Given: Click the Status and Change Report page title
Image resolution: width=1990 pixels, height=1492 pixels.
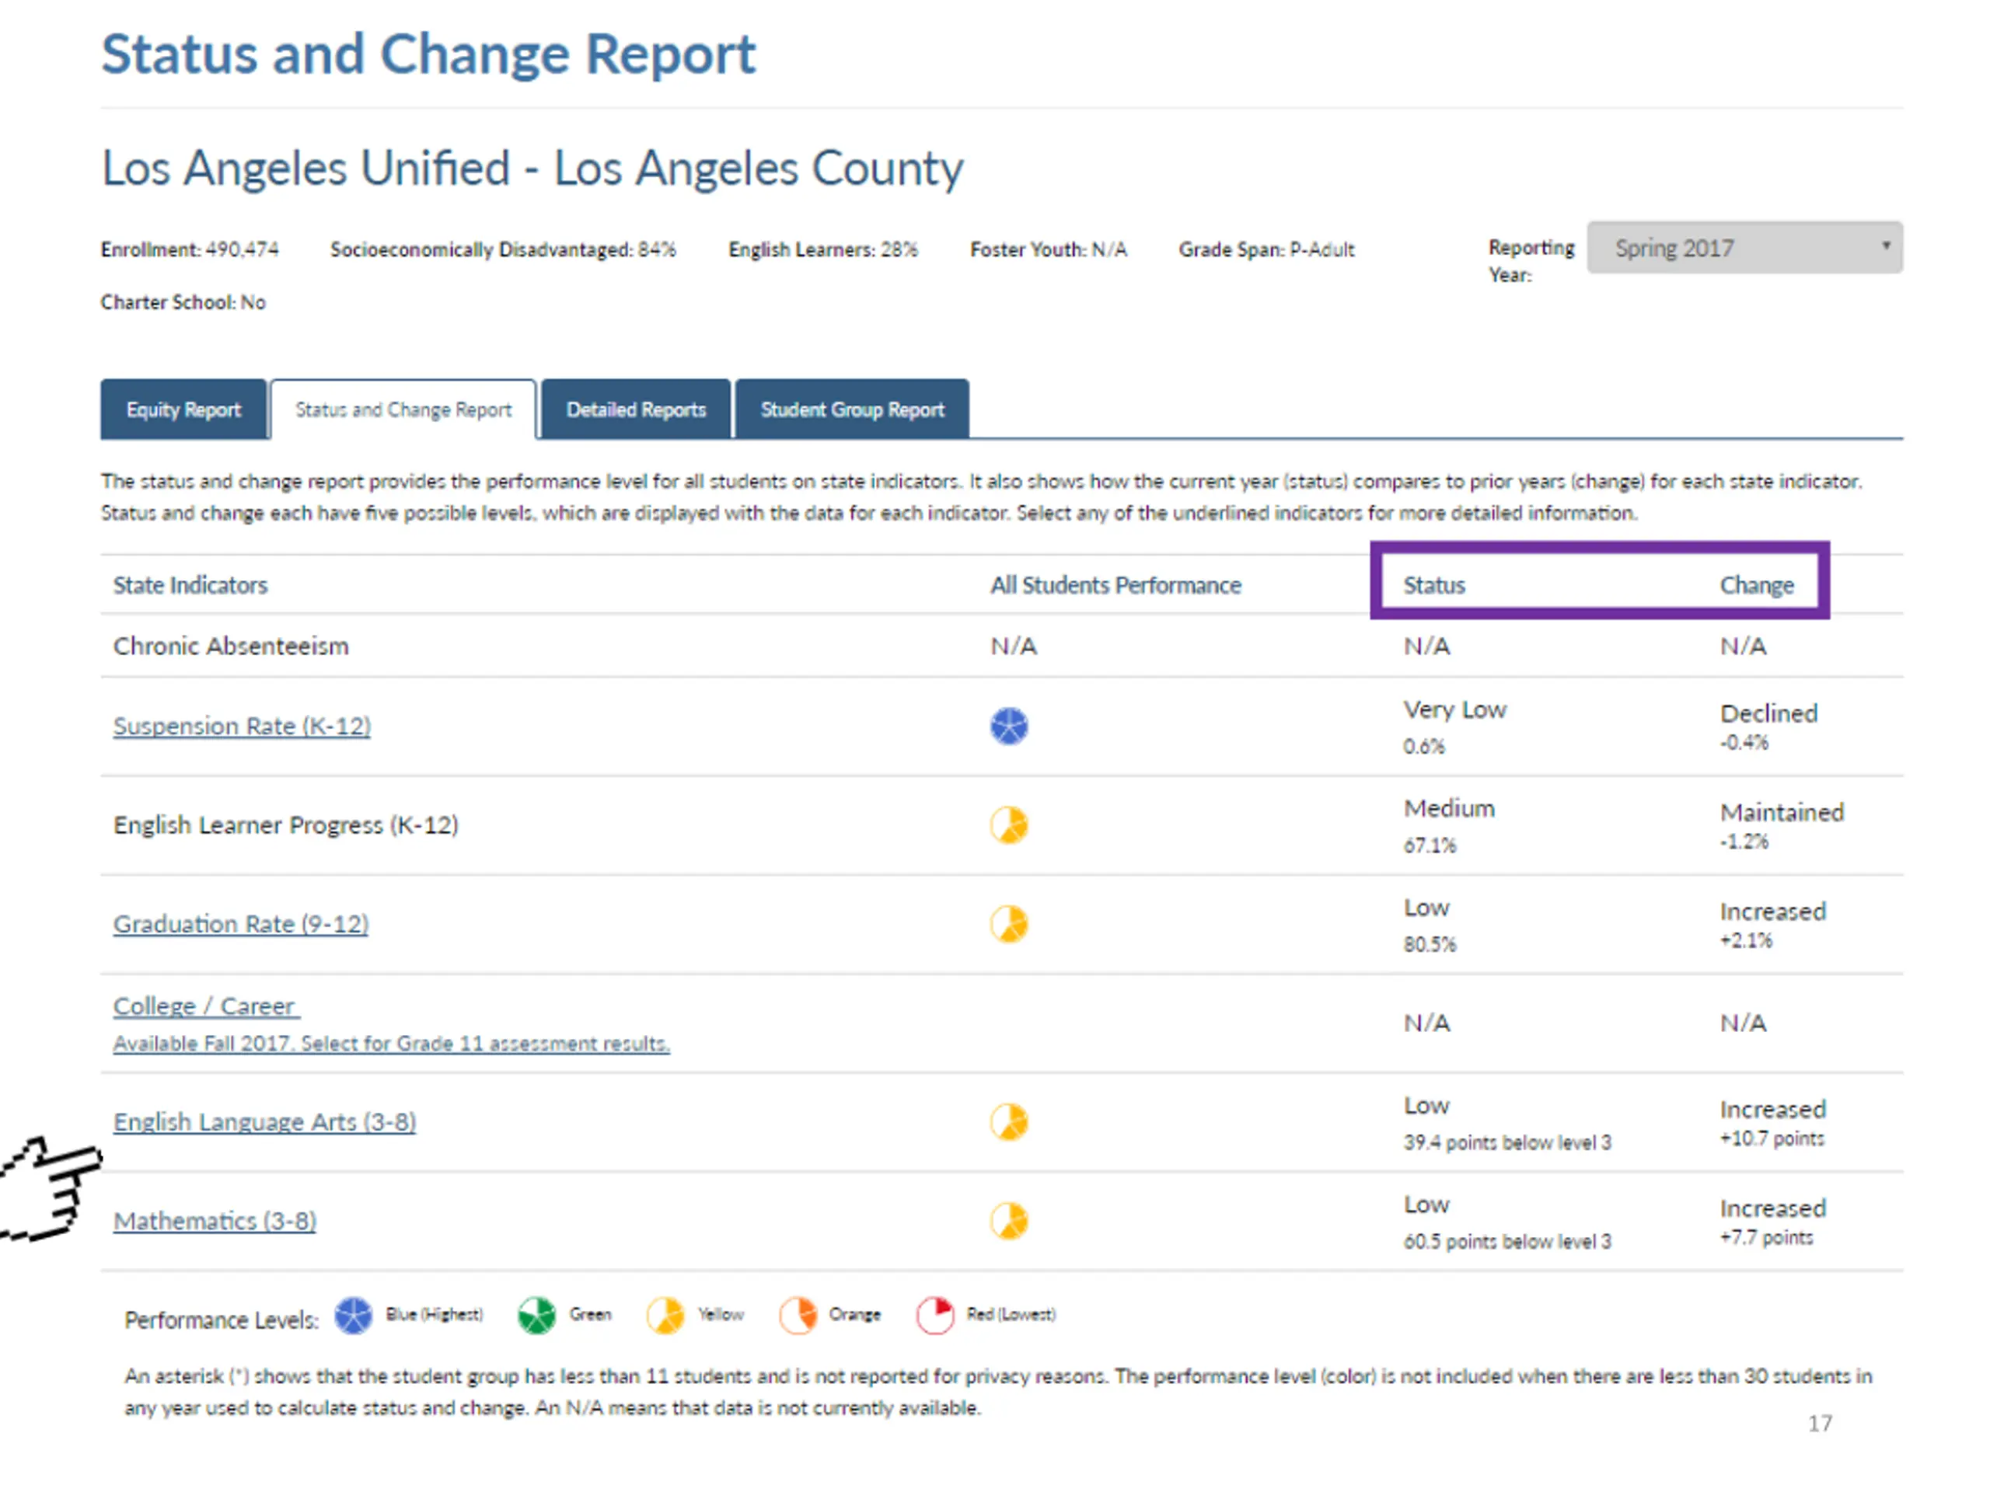Looking at the screenshot, I should pos(428,54).
